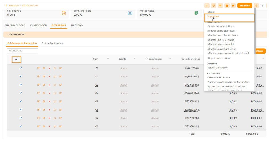The height and width of the screenshot is (145, 269).
Task: Click the history icon in top toolbar
Action: (214, 6)
